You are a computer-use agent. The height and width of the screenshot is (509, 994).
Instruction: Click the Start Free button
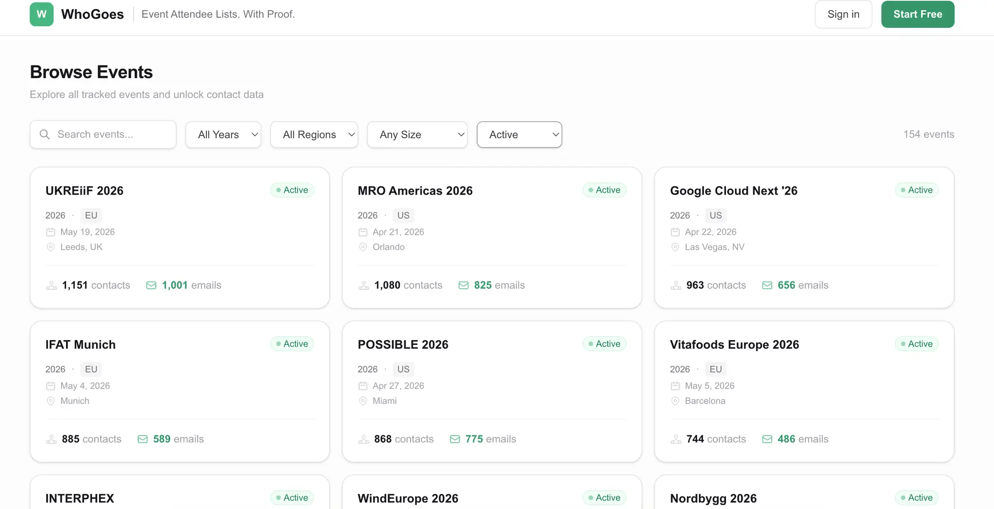click(918, 14)
